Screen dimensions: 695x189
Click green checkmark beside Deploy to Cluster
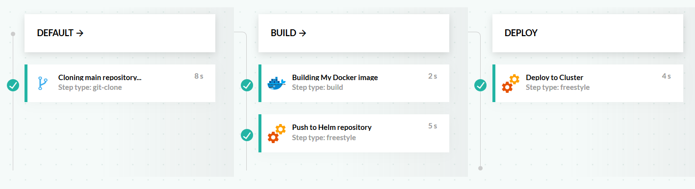481,85
